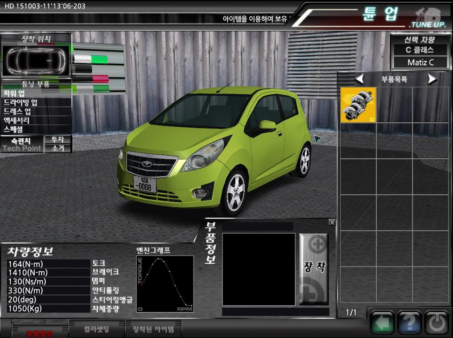Click the 1050(Kg) body weight value
The height and width of the screenshot is (338, 453).
pos(49,308)
